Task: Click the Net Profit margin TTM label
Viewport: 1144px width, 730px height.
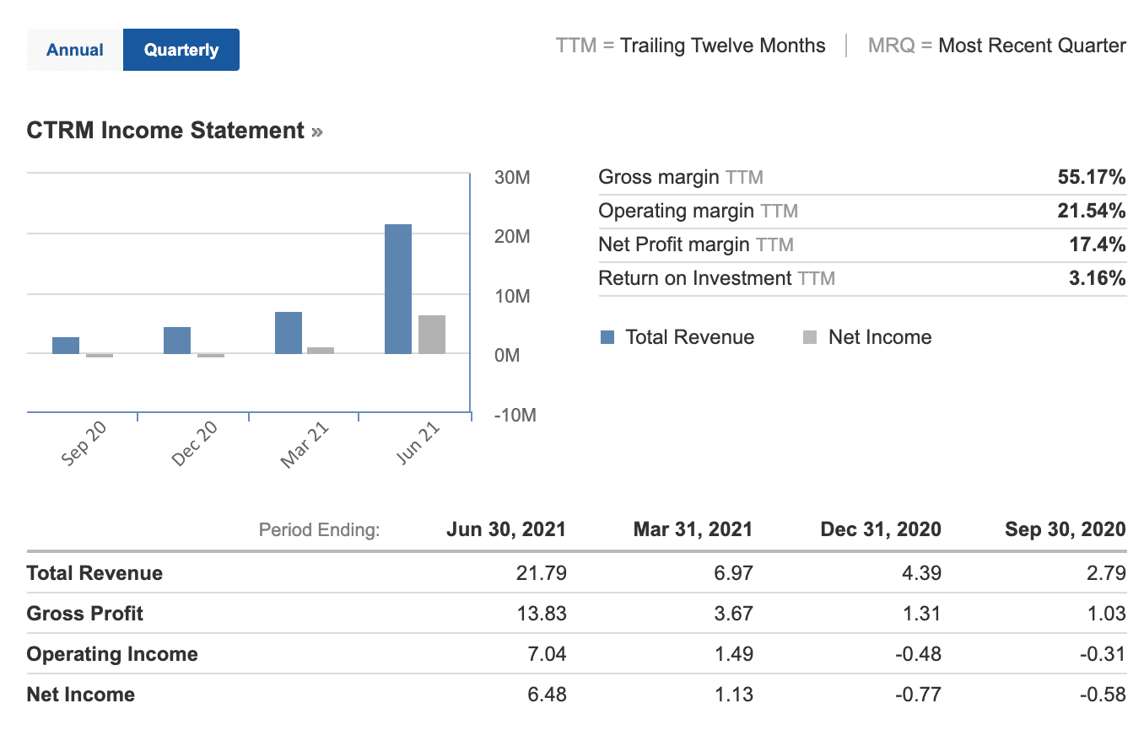Action: (696, 244)
